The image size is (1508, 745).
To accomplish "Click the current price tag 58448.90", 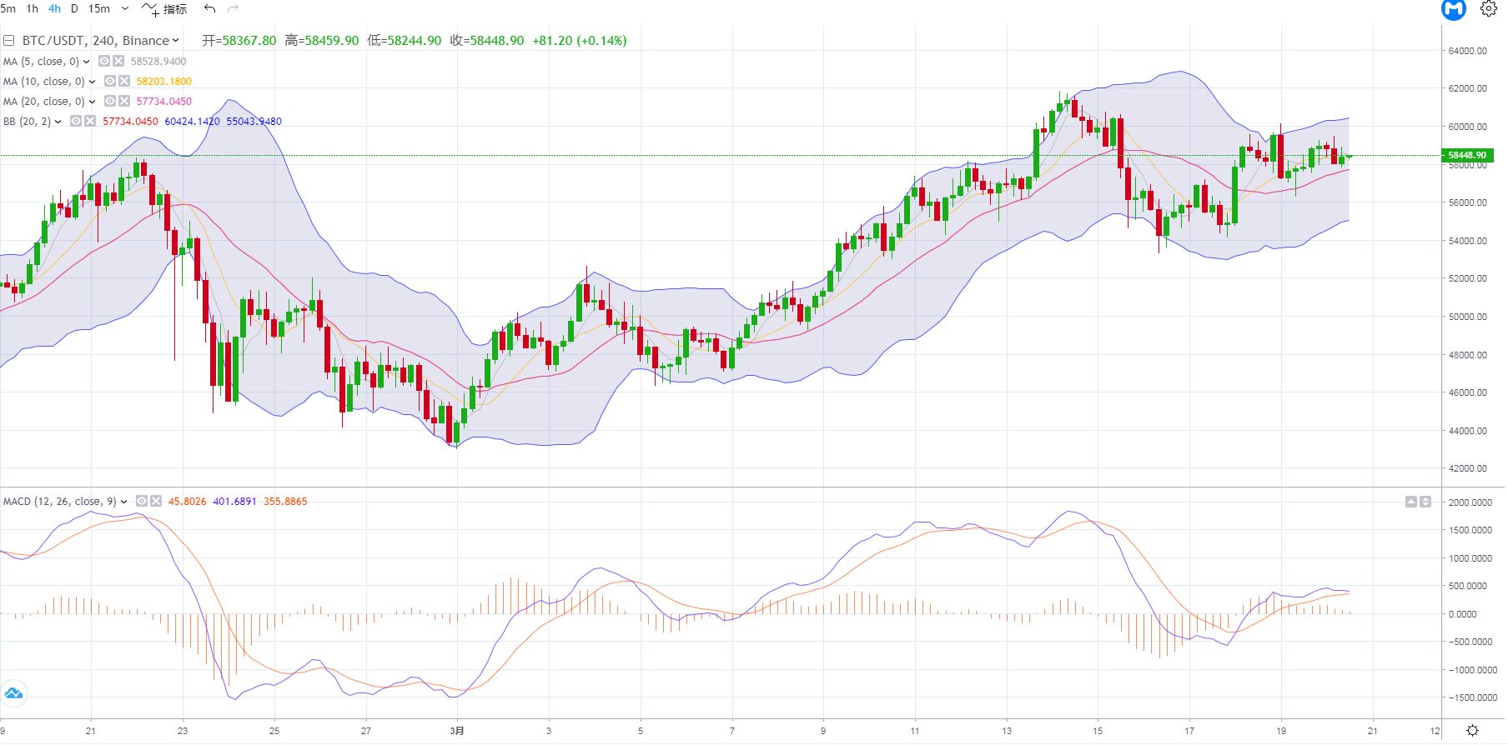I will coord(1467,155).
